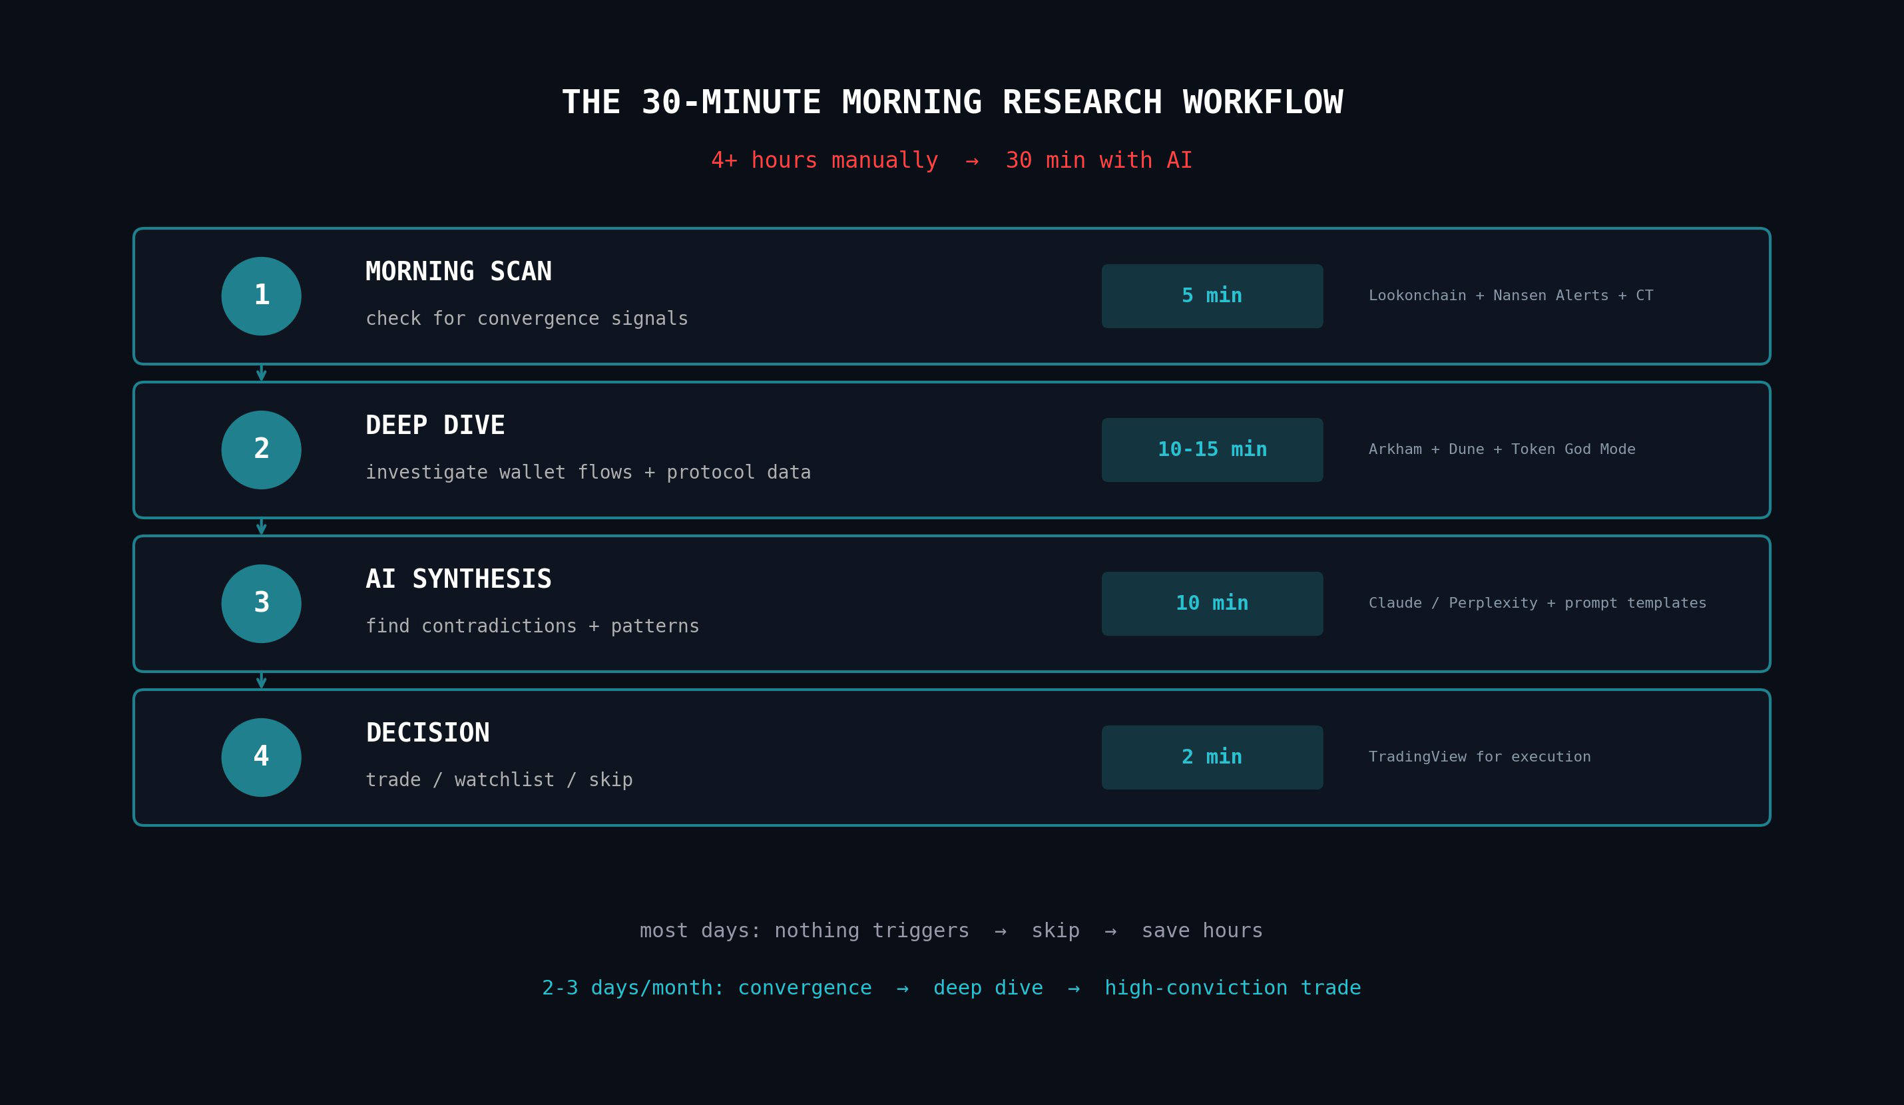The width and height of the screenshot is (1904, 1105).
Task: Click Lookonchain + Nansen Alerts + CT text
Action: [1511, 296]
